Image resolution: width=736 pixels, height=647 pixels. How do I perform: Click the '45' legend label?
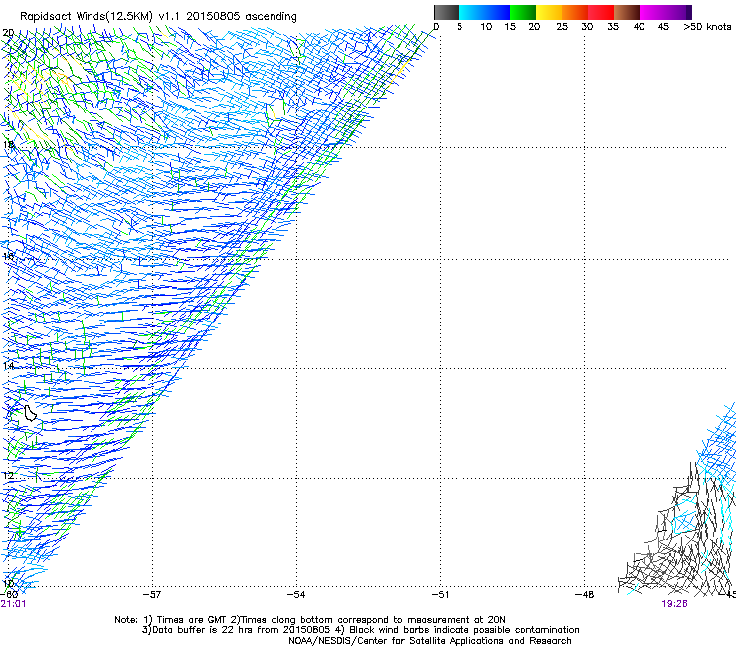pos(663,27)
